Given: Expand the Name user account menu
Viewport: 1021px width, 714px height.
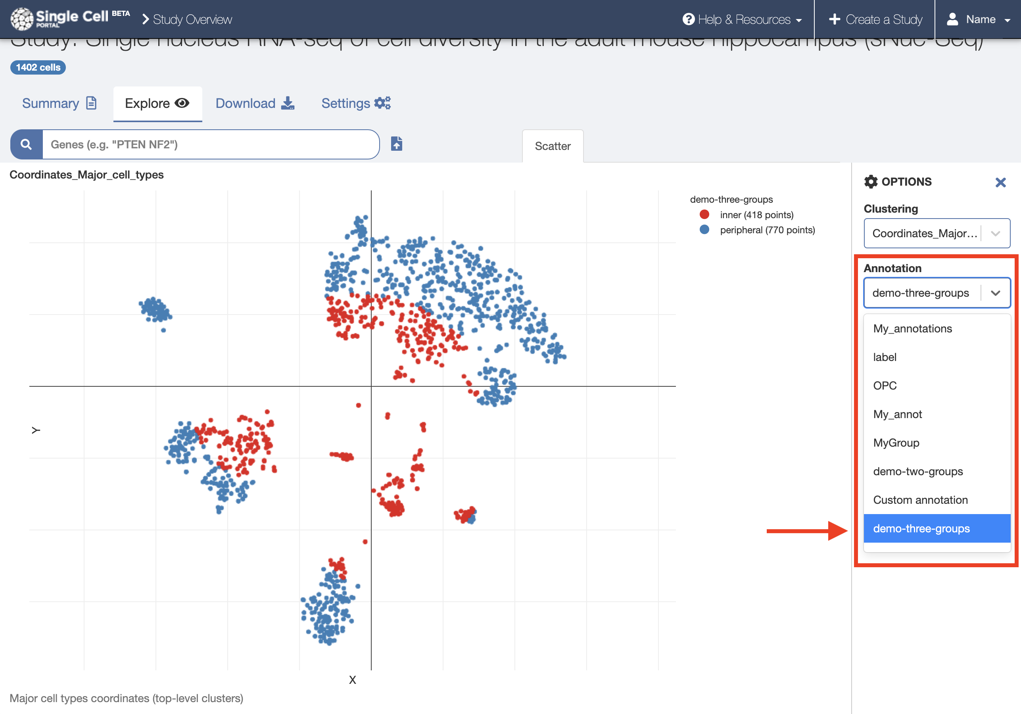Looking at the screenshot, I should coord(978,19).
